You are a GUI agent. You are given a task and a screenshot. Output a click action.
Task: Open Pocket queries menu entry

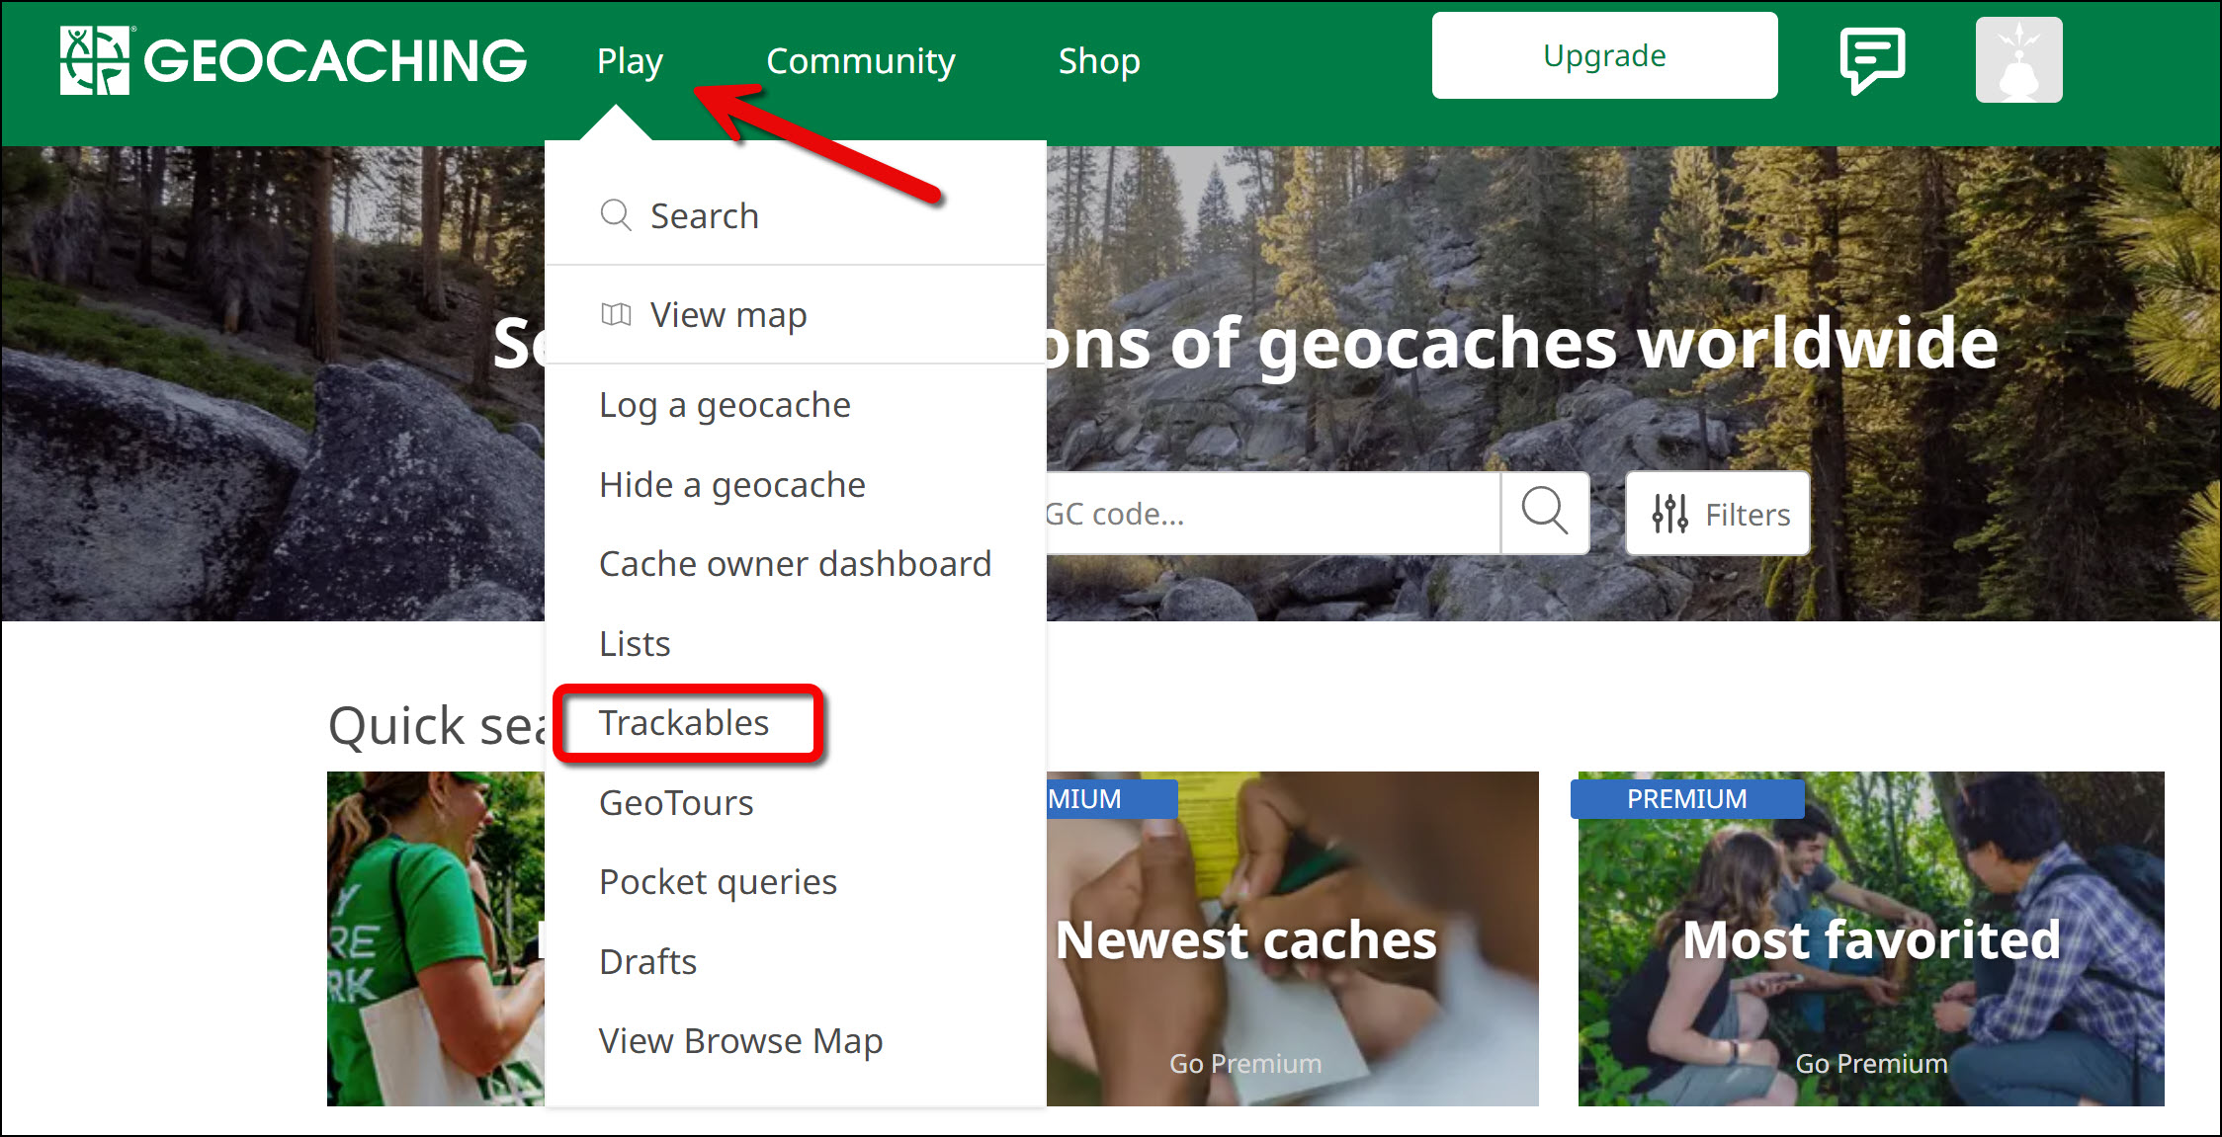pyautogui.click(x=718, y=882)
